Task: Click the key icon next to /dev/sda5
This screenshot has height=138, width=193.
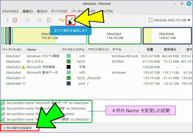Action: point(23,78)
